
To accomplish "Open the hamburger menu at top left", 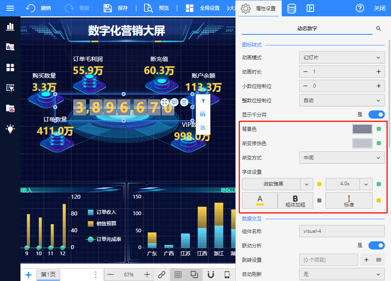I will click(x=10, y=8).
